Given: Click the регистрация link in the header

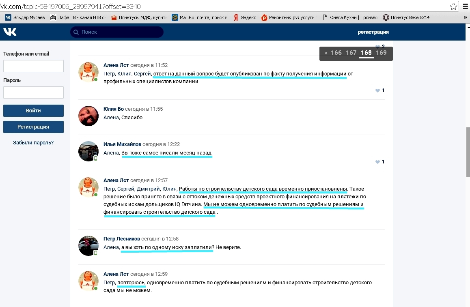Looking at the screenshot, I should coord(373,32).
